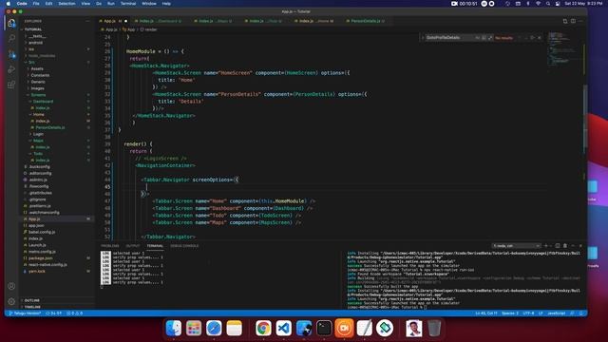This screenshot has height=342, width=608.
Task: Open the Accounts menu icon
Action: tap(11, 286)
